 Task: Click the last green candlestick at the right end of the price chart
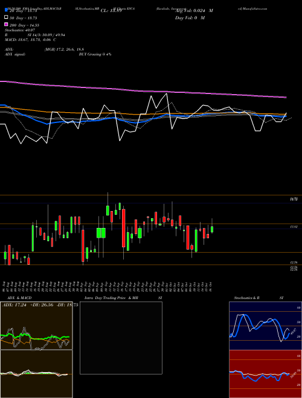(212, 229)
